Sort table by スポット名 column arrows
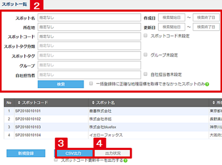The width and height of the screenshot is (222, 165). (x=93, y=103)
